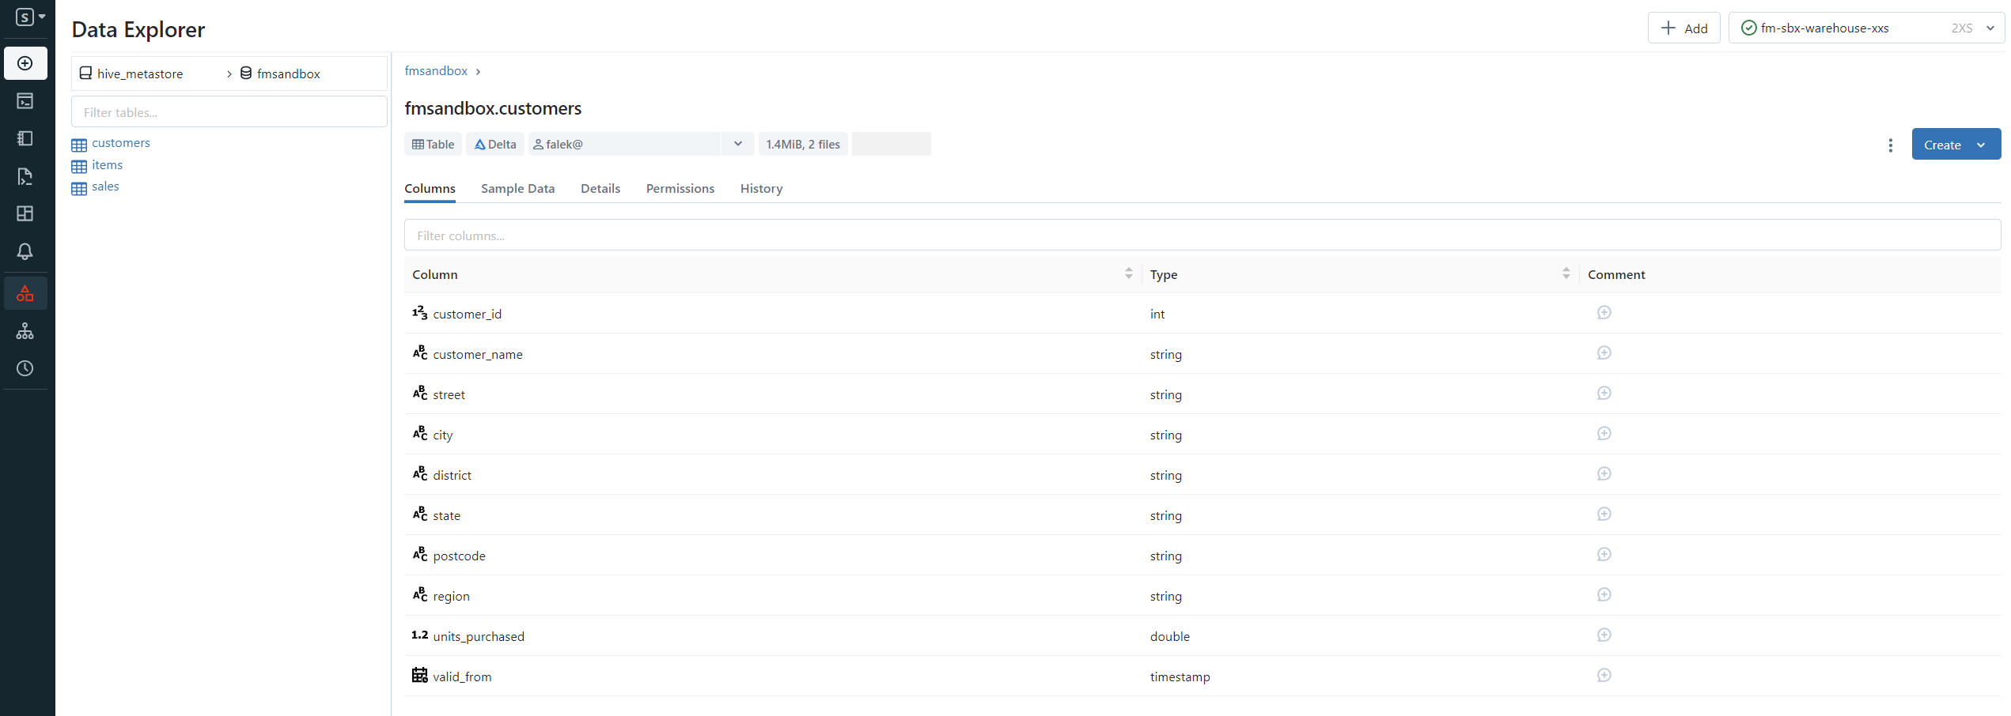Image resolution: width=2011 pixels, height=716 pixels.
Task: Add comment to valid_from column
Action: pyautogui.click(x=1604, y=675)
